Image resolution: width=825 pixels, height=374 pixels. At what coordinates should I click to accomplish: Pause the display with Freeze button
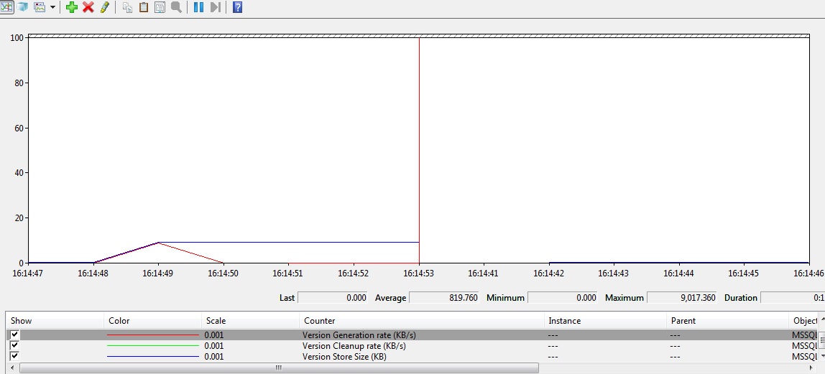(198, 7)
